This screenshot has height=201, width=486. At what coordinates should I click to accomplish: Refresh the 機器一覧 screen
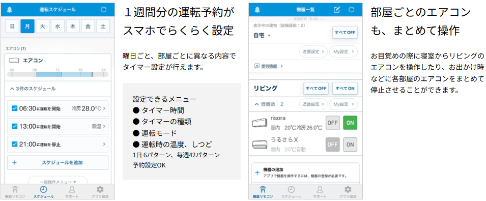tap(352, 10)
